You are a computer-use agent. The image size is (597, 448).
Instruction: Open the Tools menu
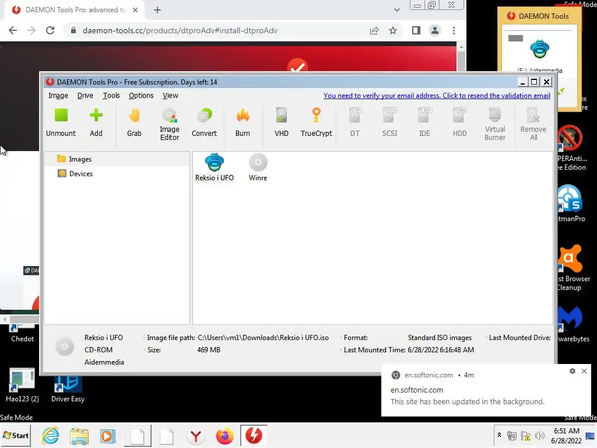tap(111, 96)
